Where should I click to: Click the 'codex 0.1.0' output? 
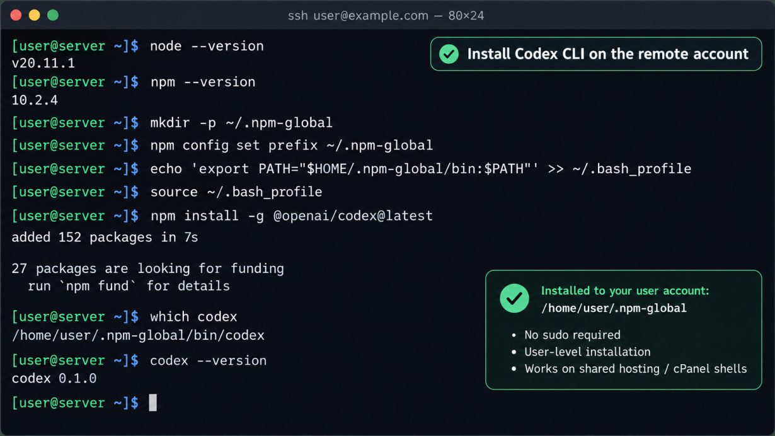54,379
